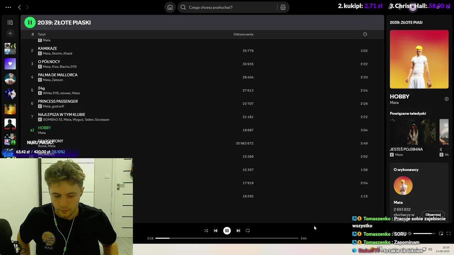Select the track KAMIKAZE

point(48,49)
